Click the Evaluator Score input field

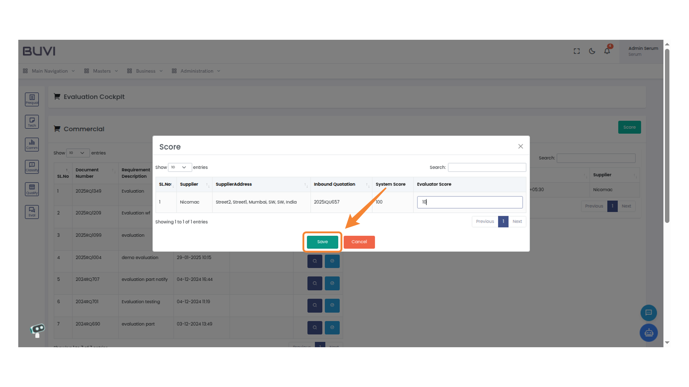(470, 202)
